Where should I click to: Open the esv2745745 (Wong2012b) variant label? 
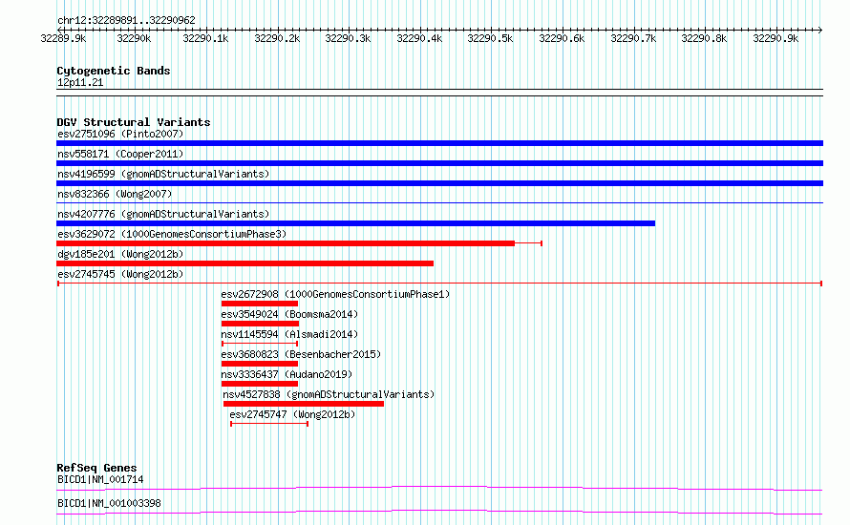[120, 274]
